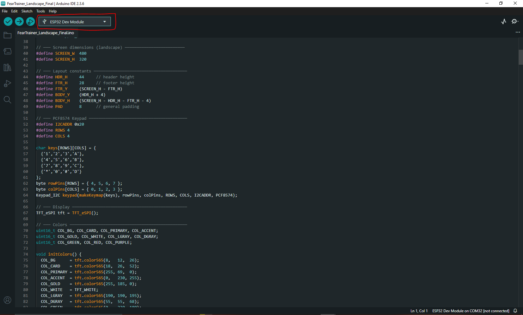The height and width of the screenshot is (315, 523).
Task: Open the File menu
Action: point(5,11)
